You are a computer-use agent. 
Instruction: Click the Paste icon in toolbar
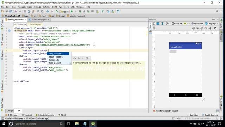coord(33,11)
